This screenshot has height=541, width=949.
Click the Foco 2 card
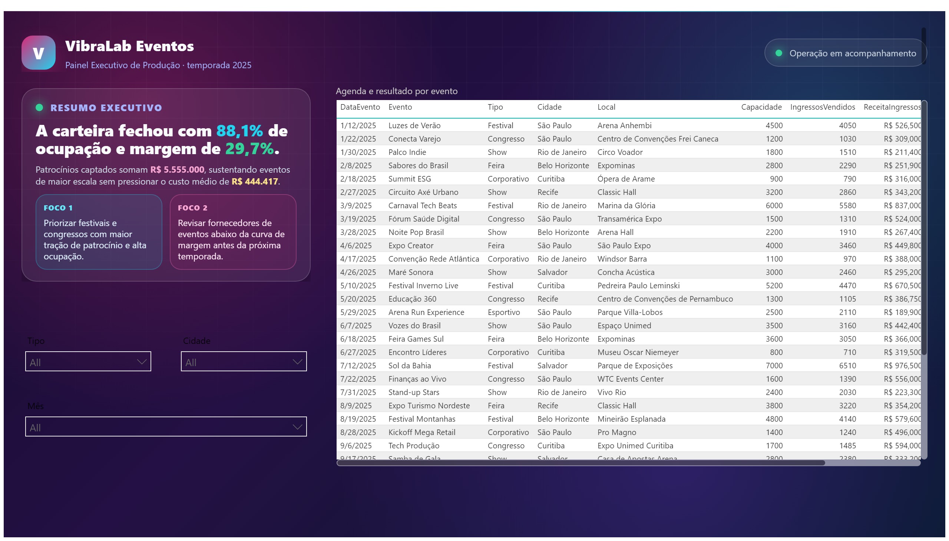tap(233, 232)
